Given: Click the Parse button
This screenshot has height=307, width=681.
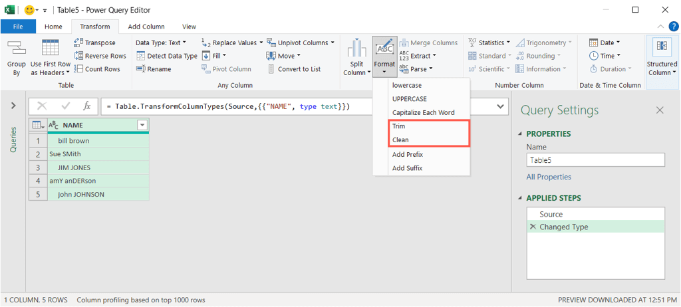Looking at the screenshot, I should tap(416, 68).
